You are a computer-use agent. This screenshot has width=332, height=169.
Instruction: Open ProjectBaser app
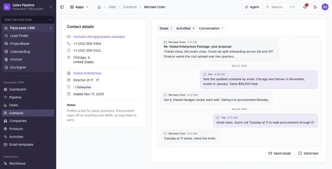click(x=28, y=44)
